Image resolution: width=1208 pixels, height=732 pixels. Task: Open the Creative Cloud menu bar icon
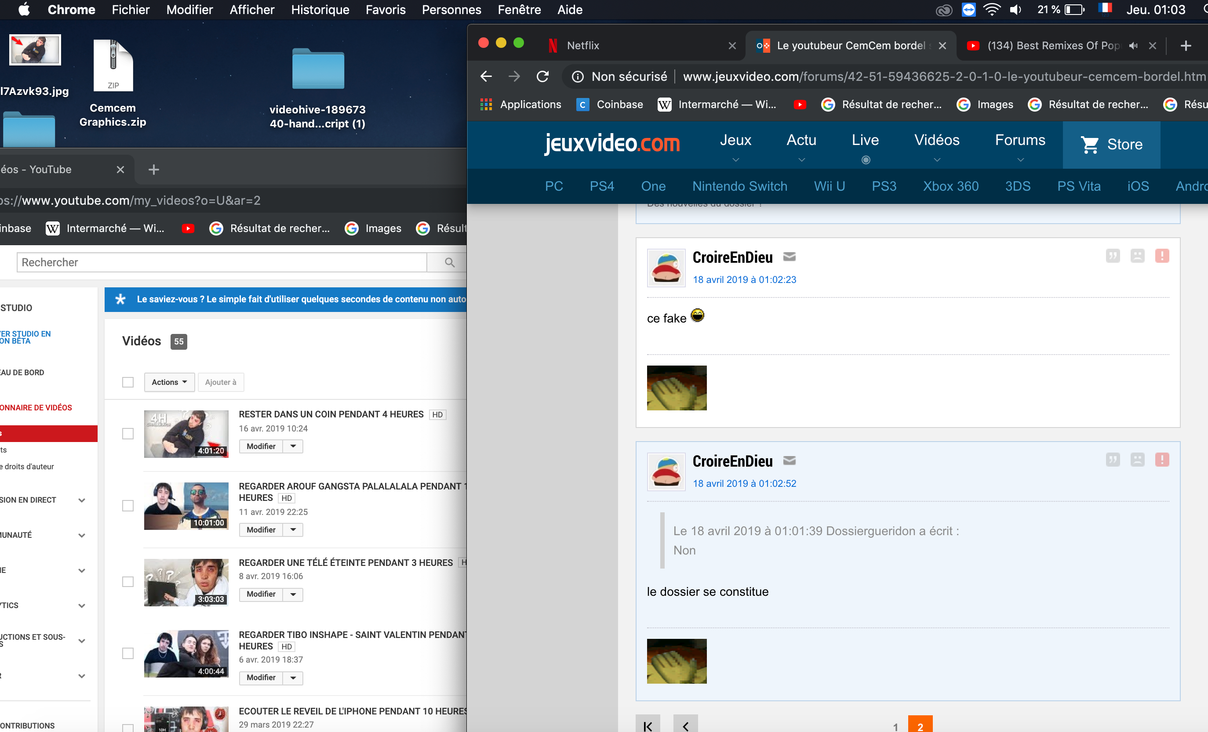click(x=944, y=10)
